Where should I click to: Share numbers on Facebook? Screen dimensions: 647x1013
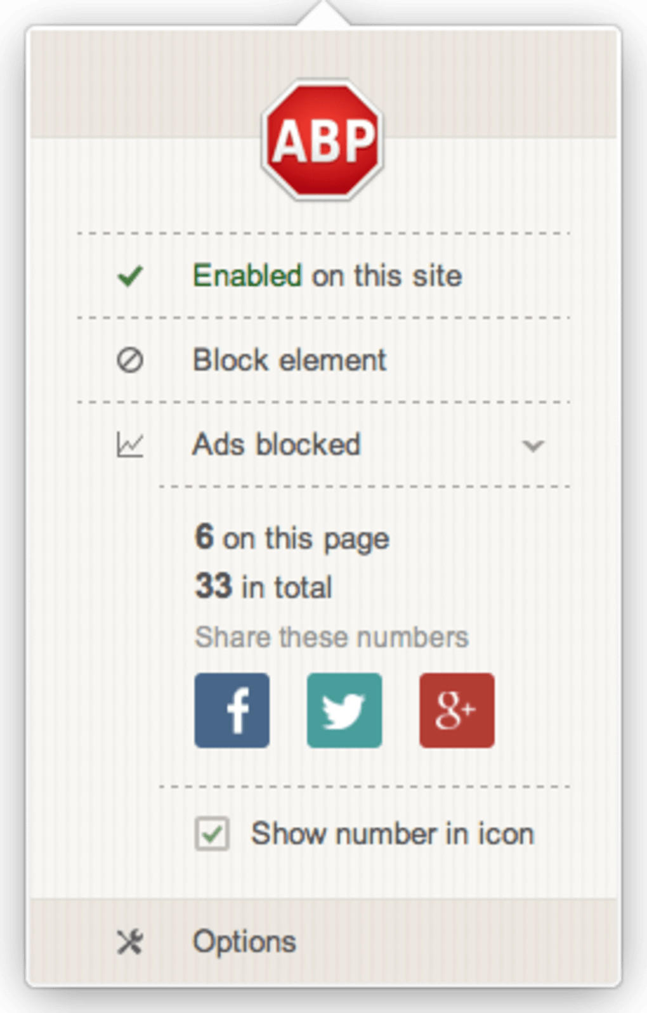[x=232, y=710]
